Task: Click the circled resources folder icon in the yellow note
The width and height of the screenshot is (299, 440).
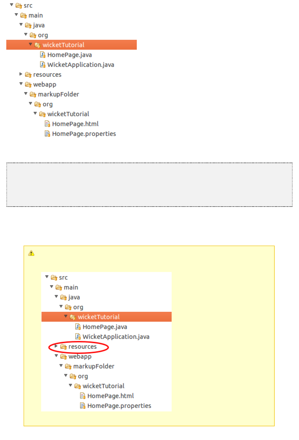Action: coord(63,347)
